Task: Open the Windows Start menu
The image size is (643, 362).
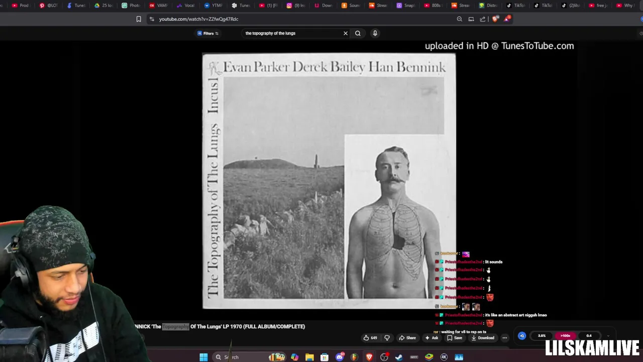Action: click(203, 357)
